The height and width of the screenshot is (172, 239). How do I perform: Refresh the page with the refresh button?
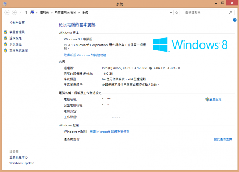177,12
